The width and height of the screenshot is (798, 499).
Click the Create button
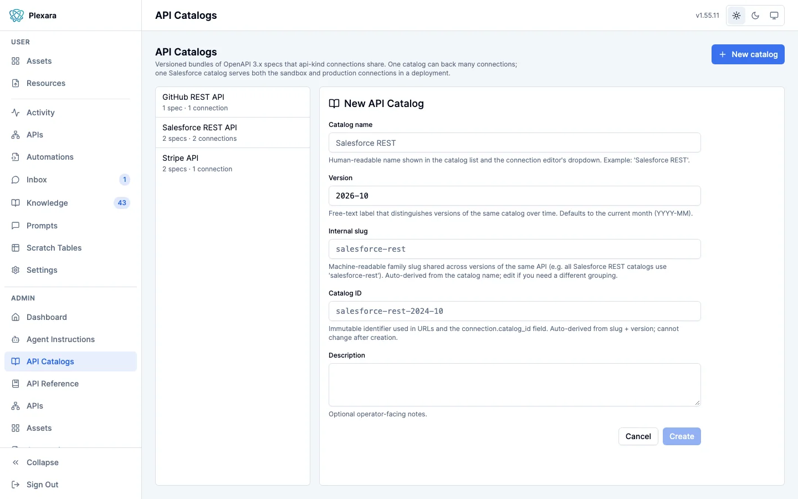coord(682,436)
